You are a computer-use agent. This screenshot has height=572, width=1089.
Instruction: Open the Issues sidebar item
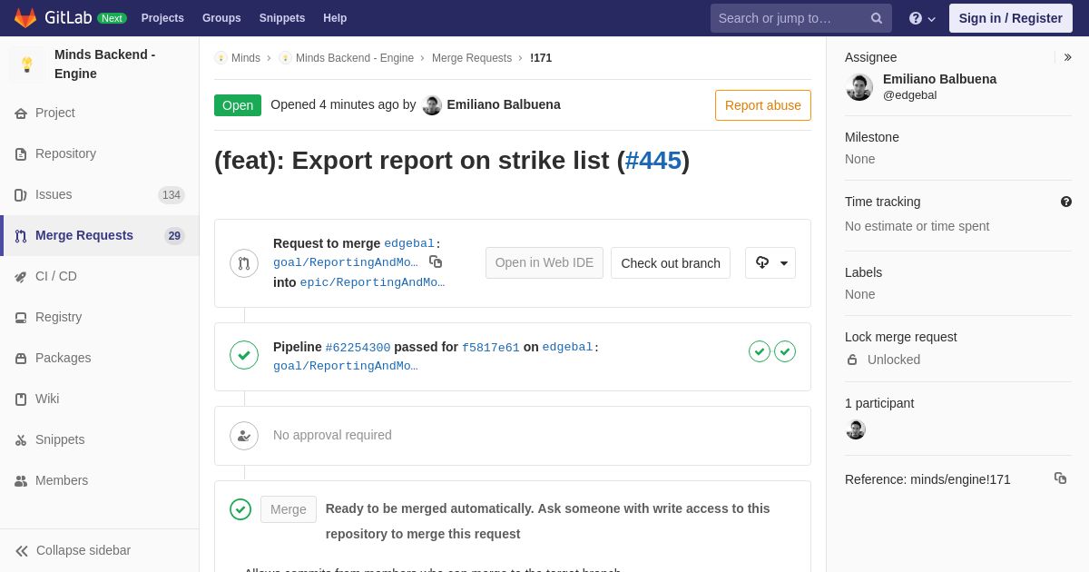click(100, 194)
